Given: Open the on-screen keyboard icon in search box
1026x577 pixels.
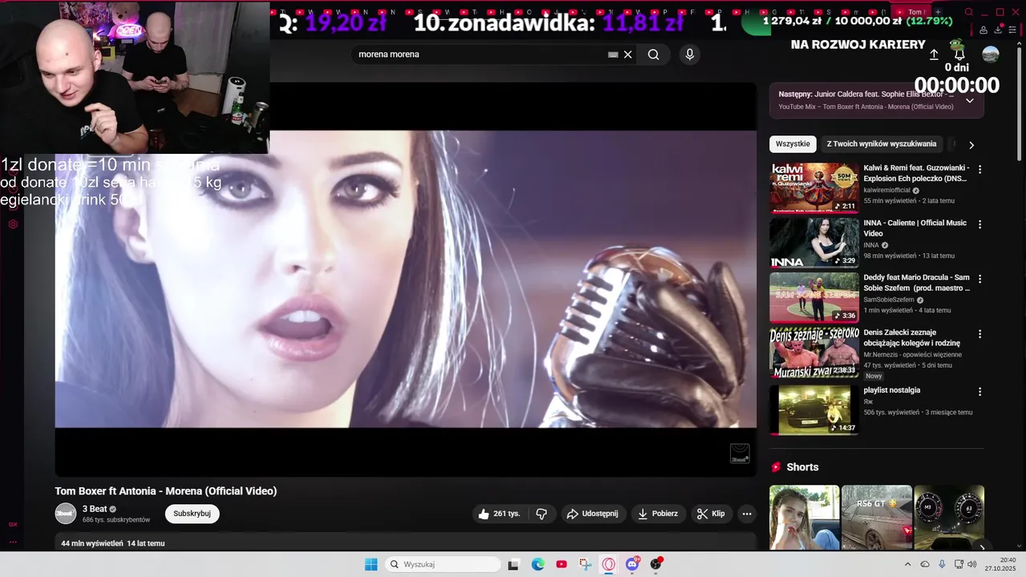Looking at the screenshot, I should (x=613, y=54).
